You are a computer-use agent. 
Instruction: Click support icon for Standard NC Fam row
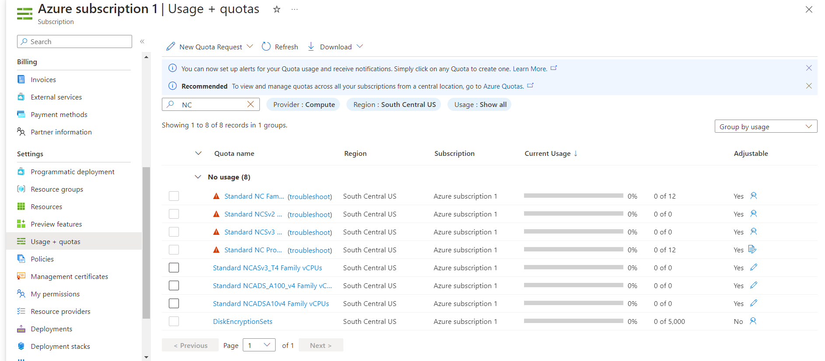tap(753, 196)
